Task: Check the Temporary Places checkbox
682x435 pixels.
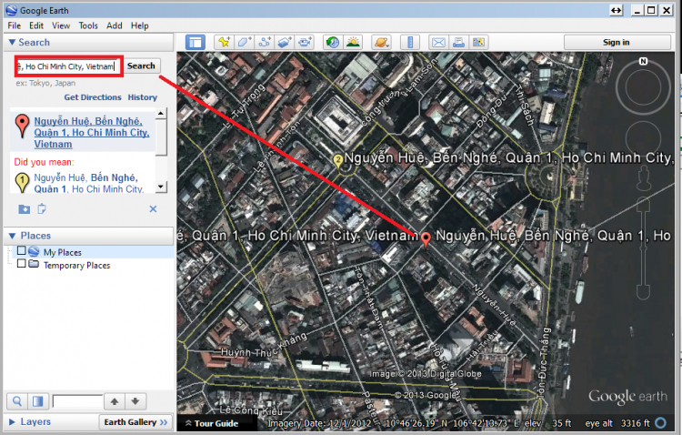Action: 21,264
